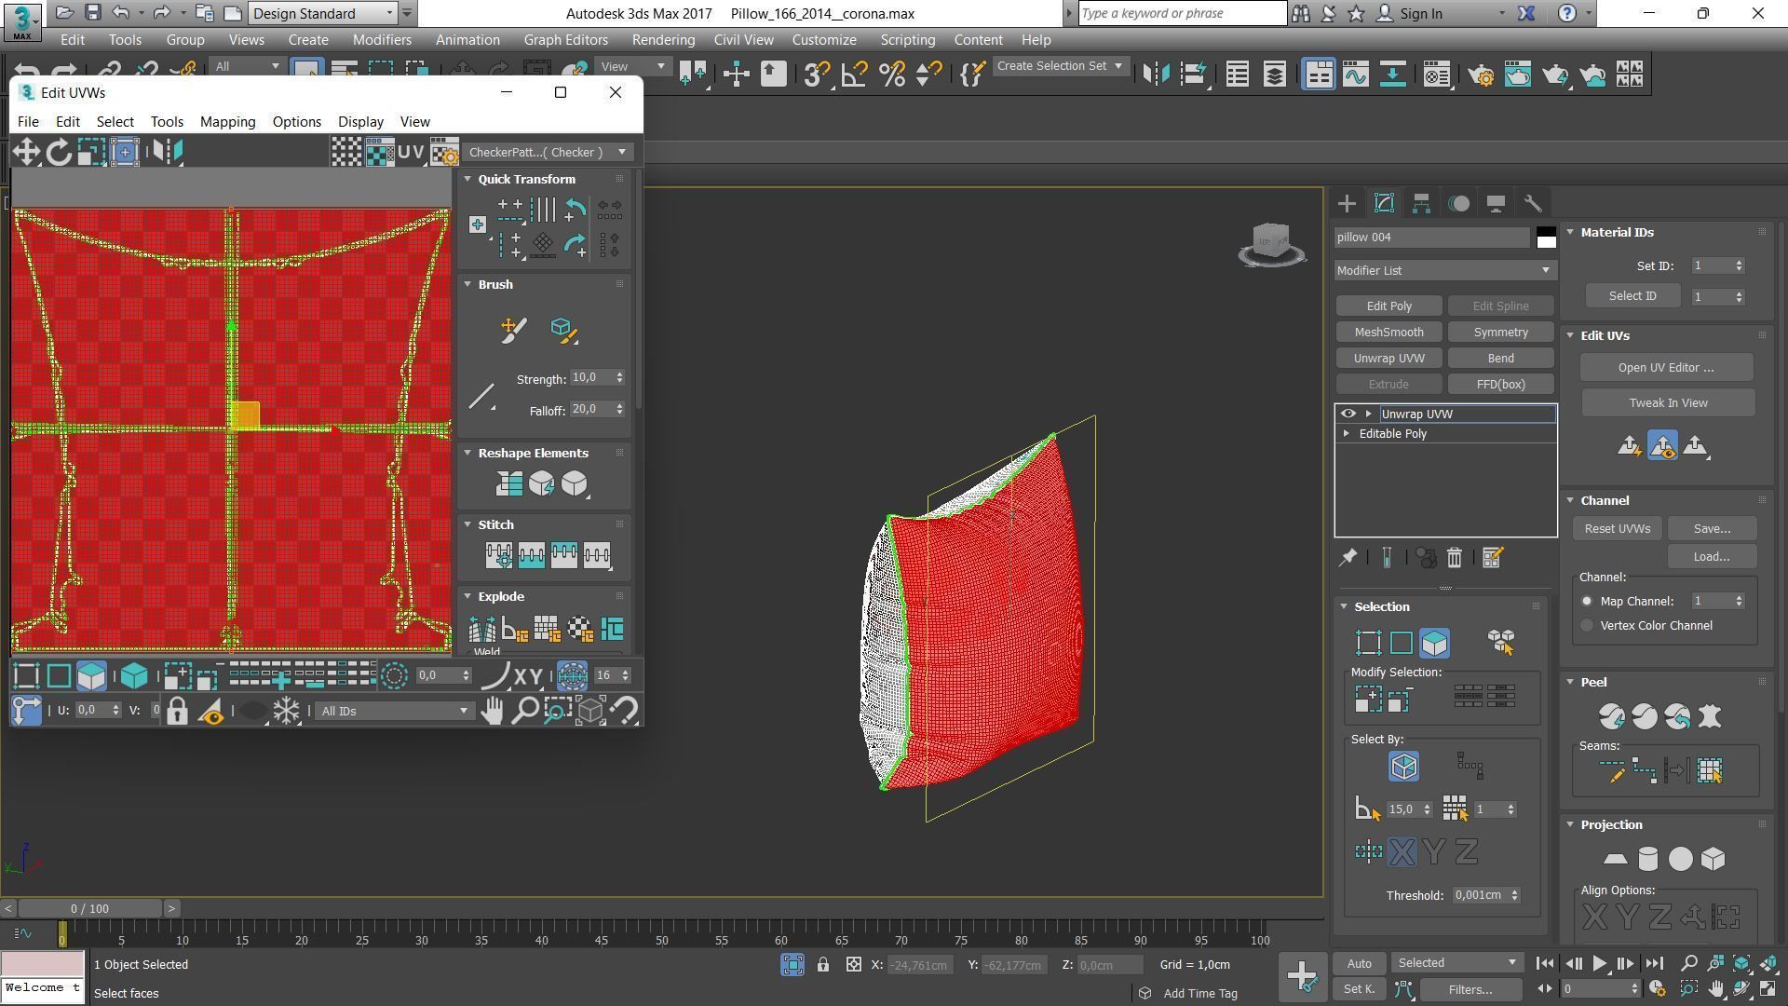Image resolution: width=1788 pixels, height=1006 pixels.
Task: Click the Hierarchy tab icon in command panel
Action: tap(1421, 203)
